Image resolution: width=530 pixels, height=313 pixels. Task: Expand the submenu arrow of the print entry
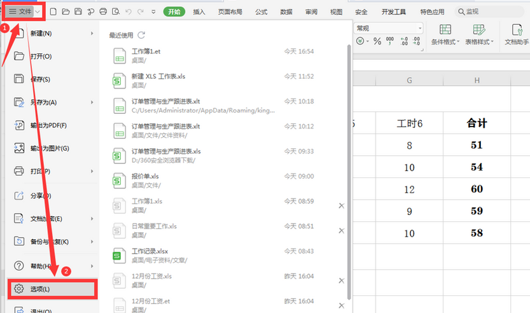coord(92,171)
